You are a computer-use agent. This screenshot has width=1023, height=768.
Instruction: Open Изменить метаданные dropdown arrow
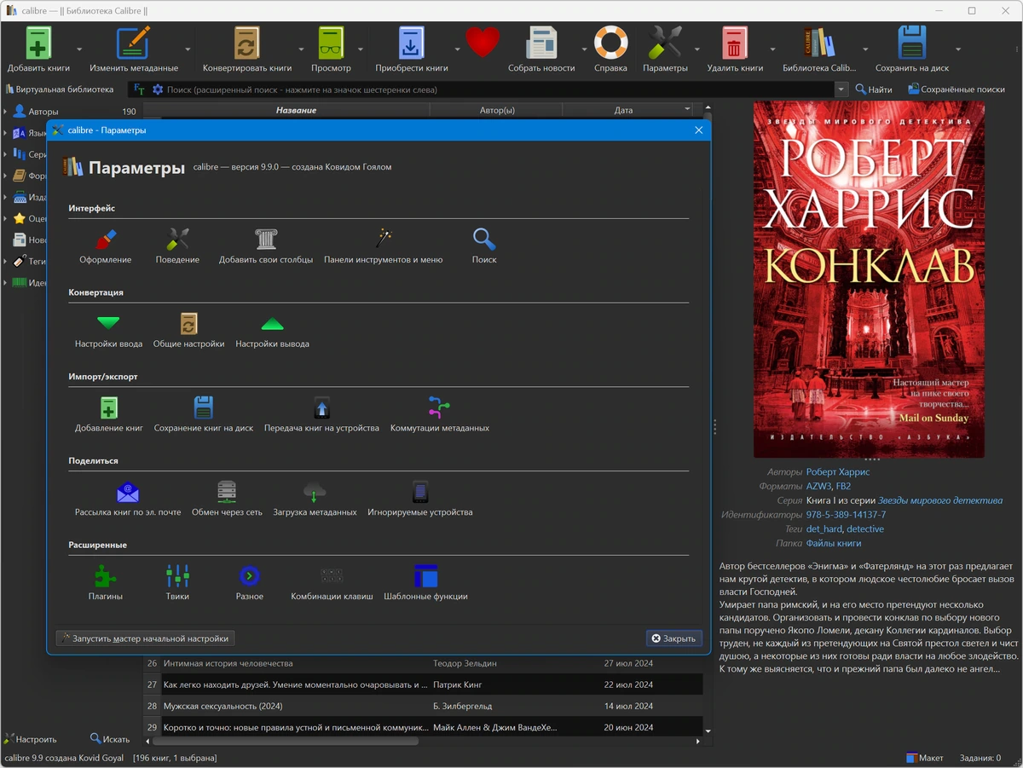pos(188,49)
